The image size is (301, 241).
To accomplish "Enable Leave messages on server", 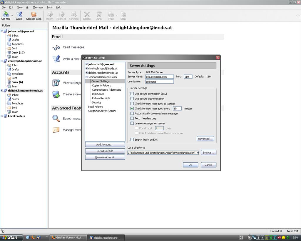I will [132, 123].
